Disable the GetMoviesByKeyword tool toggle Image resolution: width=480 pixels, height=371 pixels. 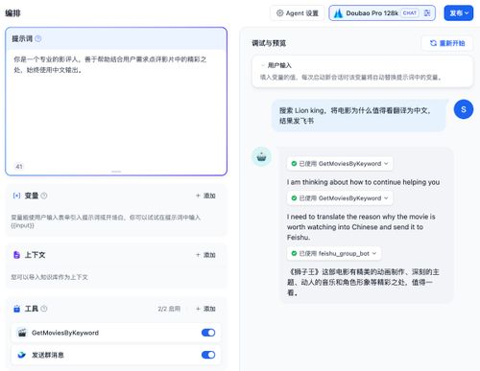tap(208, 333)
